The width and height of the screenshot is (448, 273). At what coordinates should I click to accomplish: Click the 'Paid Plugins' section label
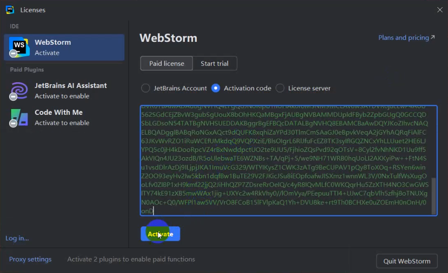[27, 70]
